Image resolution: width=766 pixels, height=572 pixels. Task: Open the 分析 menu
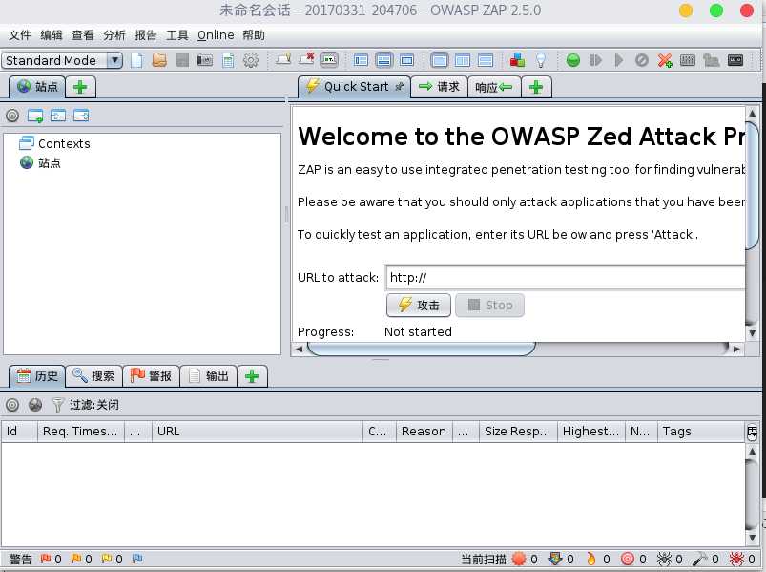click(114, 35)
